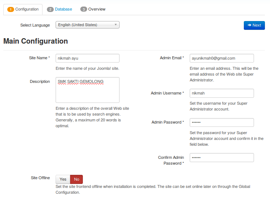Click the Admin Username input

click(x=222, y=93)
